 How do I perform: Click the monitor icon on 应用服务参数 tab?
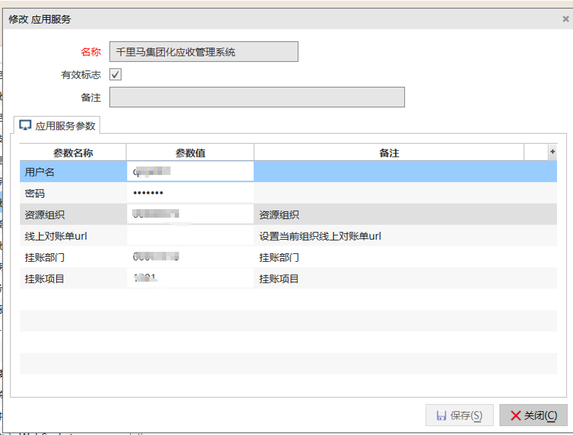point(25,125)
